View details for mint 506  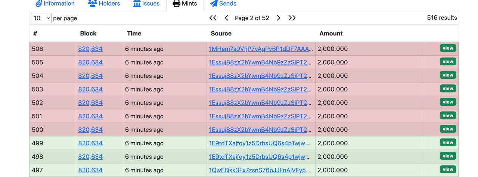pyautogui.click(x=448, y=48)
